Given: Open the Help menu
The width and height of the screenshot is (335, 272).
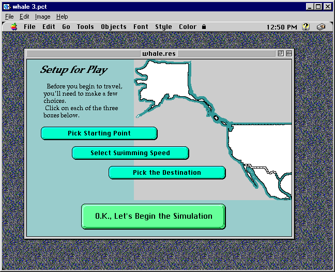Looking at the screenshot, I should (62, 17).
